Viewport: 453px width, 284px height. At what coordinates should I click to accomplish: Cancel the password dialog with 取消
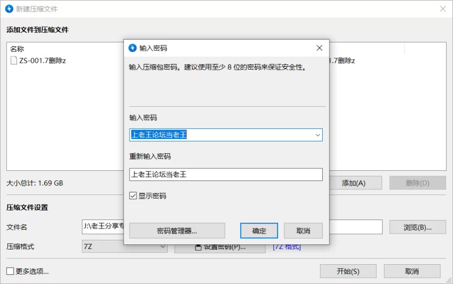(x=303, y=231)
